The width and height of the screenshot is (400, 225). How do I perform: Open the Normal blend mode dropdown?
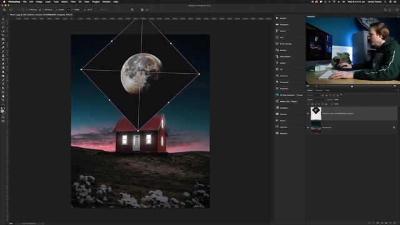pyautogui.click(x=317, y=100)
